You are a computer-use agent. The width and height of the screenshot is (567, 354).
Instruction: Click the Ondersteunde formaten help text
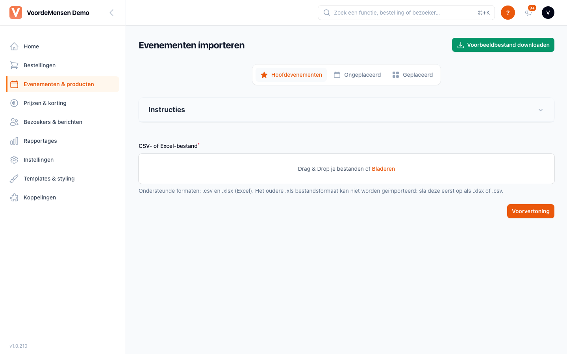pyautogui.click(x=321, y=191)
